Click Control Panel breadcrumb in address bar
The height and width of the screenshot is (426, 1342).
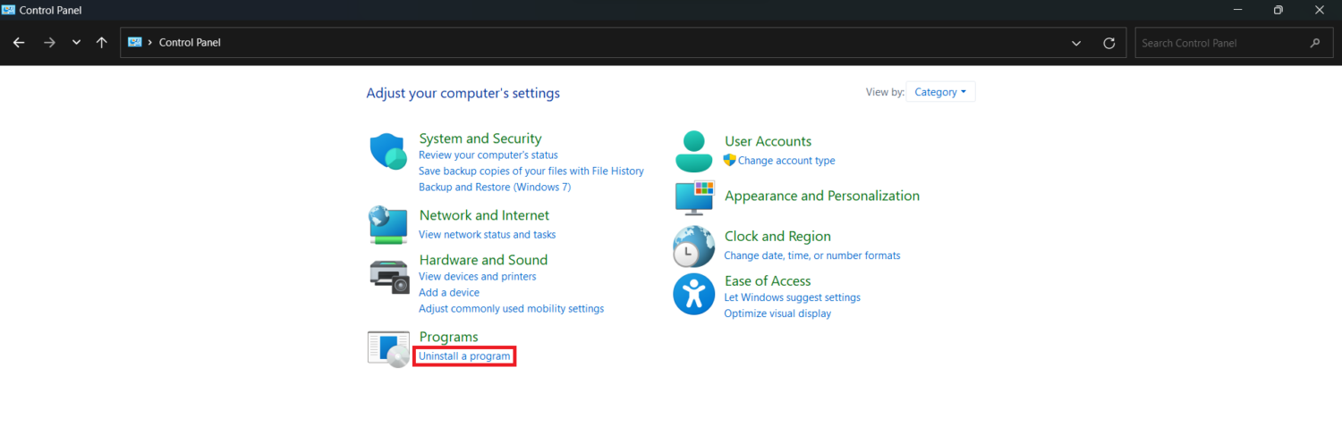[x=190, y=43]
